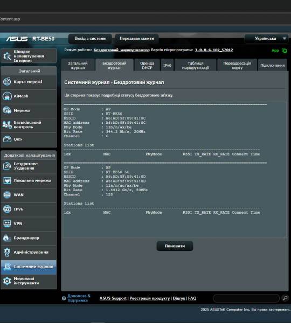This screenshot has height=323, width=291.
Task: Click the Системний журнал pencil icon
Action: (8, 266)
